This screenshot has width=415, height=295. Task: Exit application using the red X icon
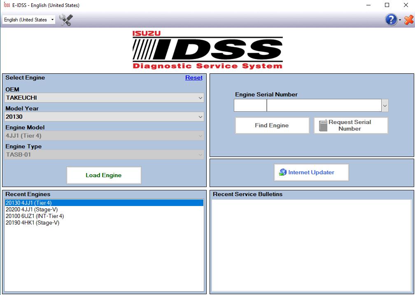pyautogui.click(x=408, y=19)
